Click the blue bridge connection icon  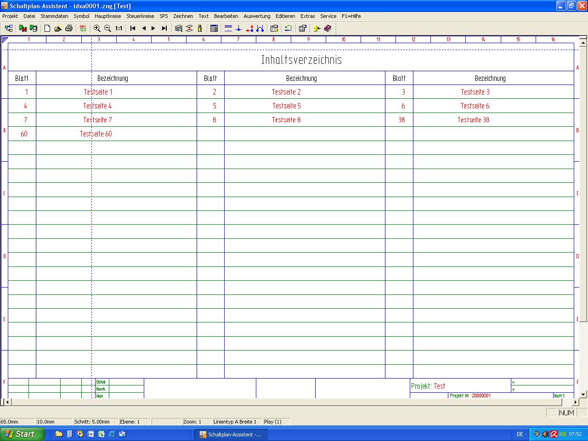260,28
